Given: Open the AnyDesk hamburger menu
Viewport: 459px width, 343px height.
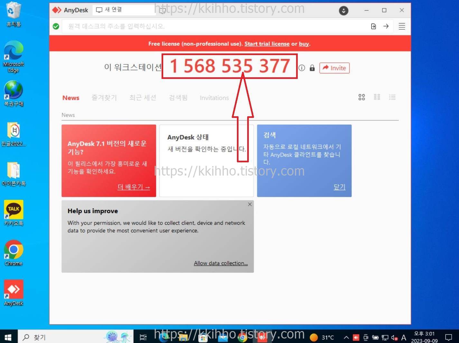Looking at the screenshot, I should (402, 26).
